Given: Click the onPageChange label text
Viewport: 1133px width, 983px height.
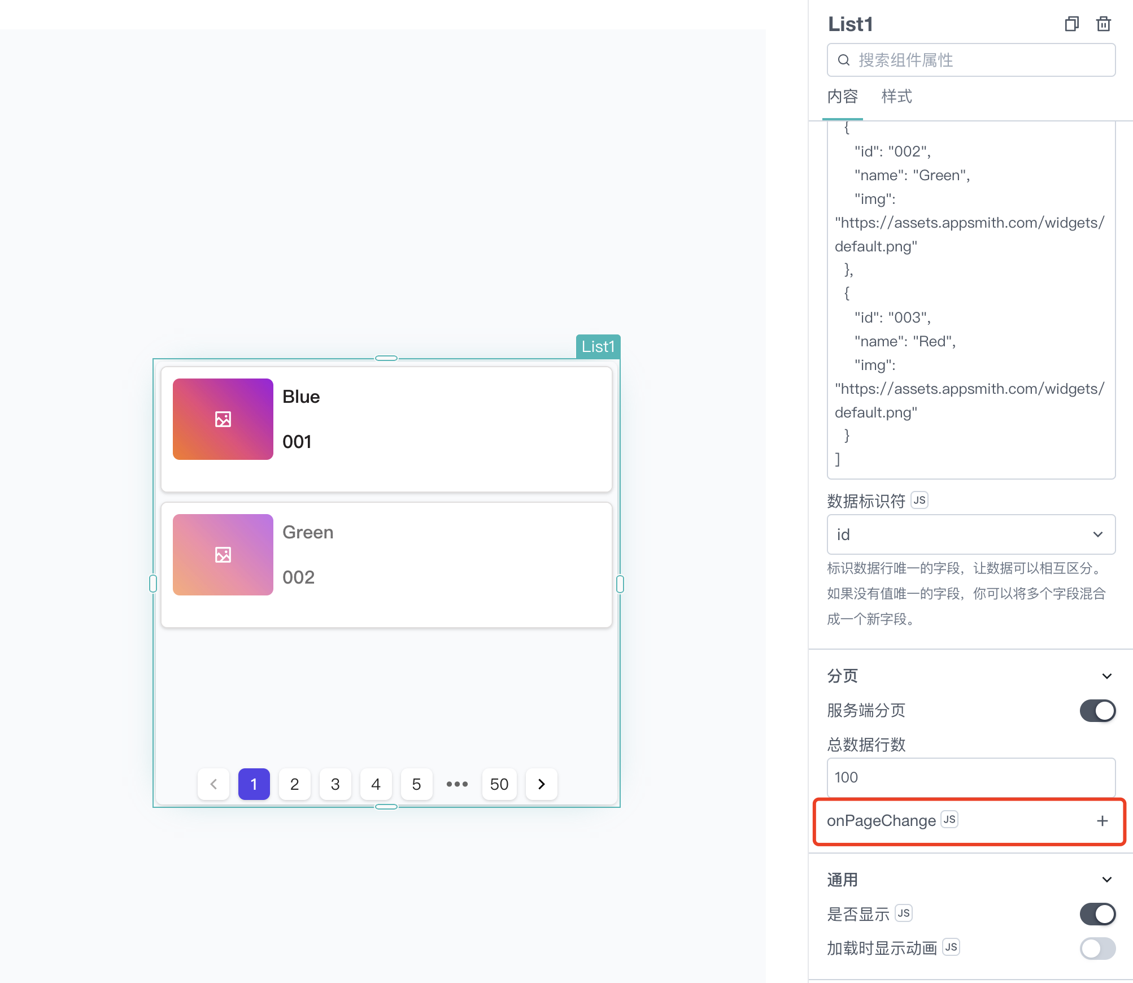Looking at the screenshot, I should (x=881, y=821).
